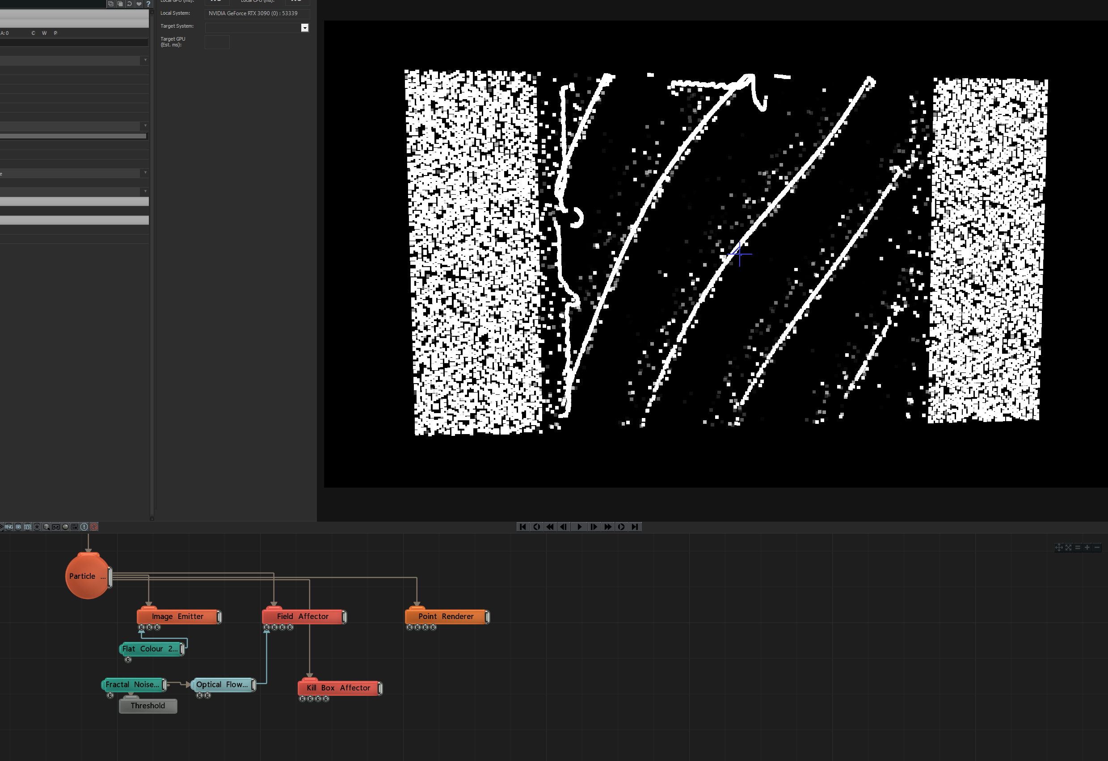This screenshot has height=761, width=1108.
Task: Select the Point Renderer node
Action: (447, 616)
